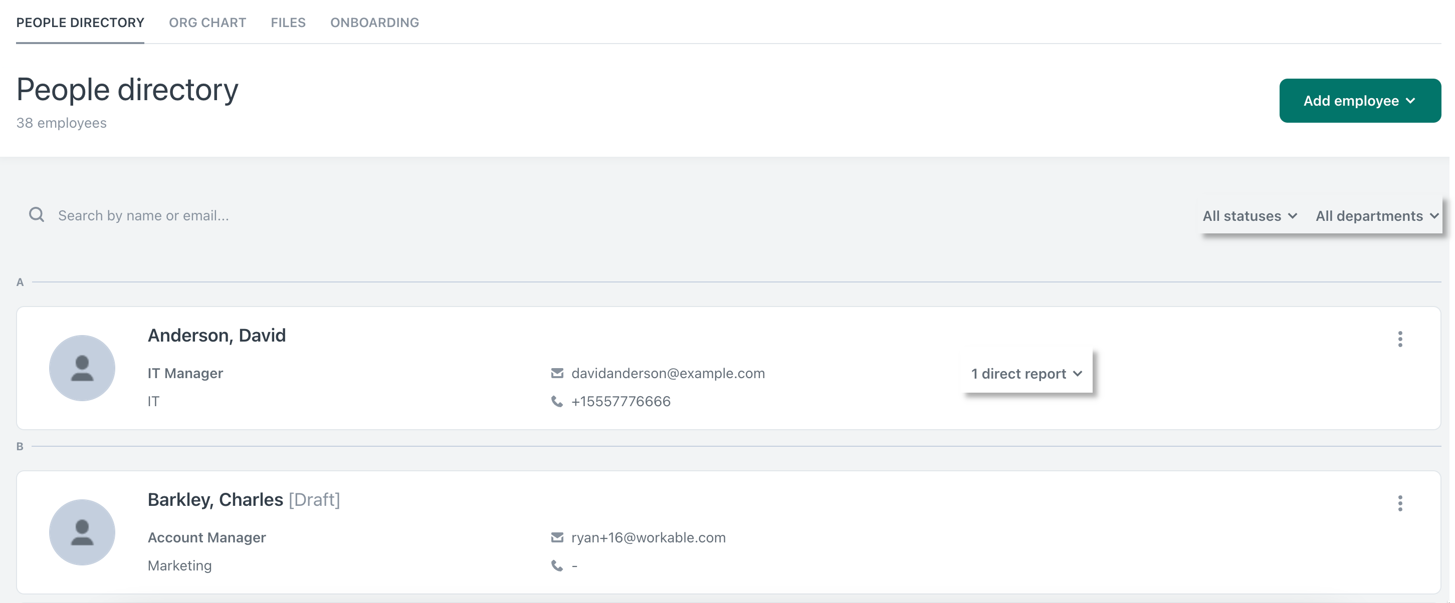The image size is (1455, 603).
Task: Click the Account Manager job title
Action: tap(206, 537)
